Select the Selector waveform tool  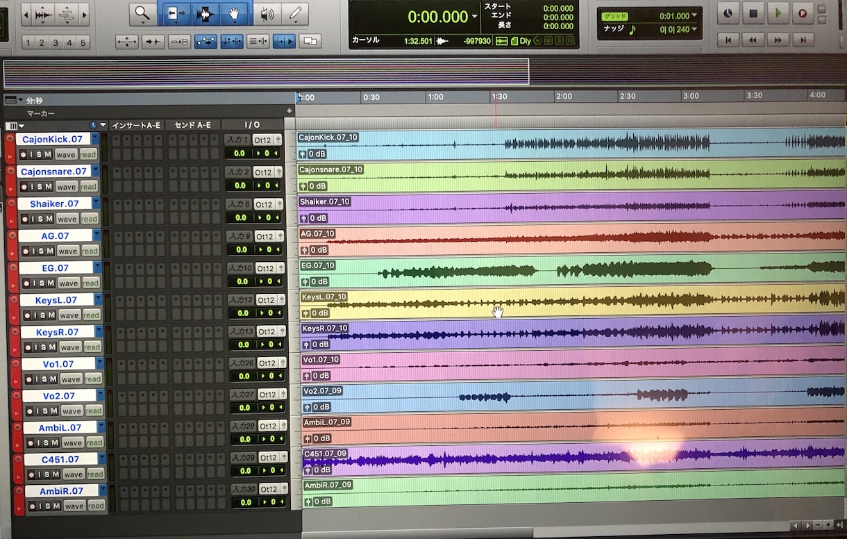[x=205, y=13]
